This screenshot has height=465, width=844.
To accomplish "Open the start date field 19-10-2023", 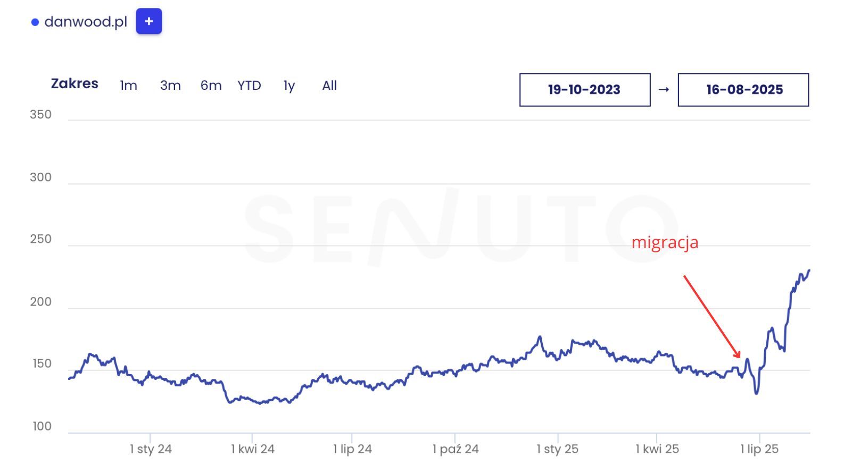I will (x=584, y=90).
